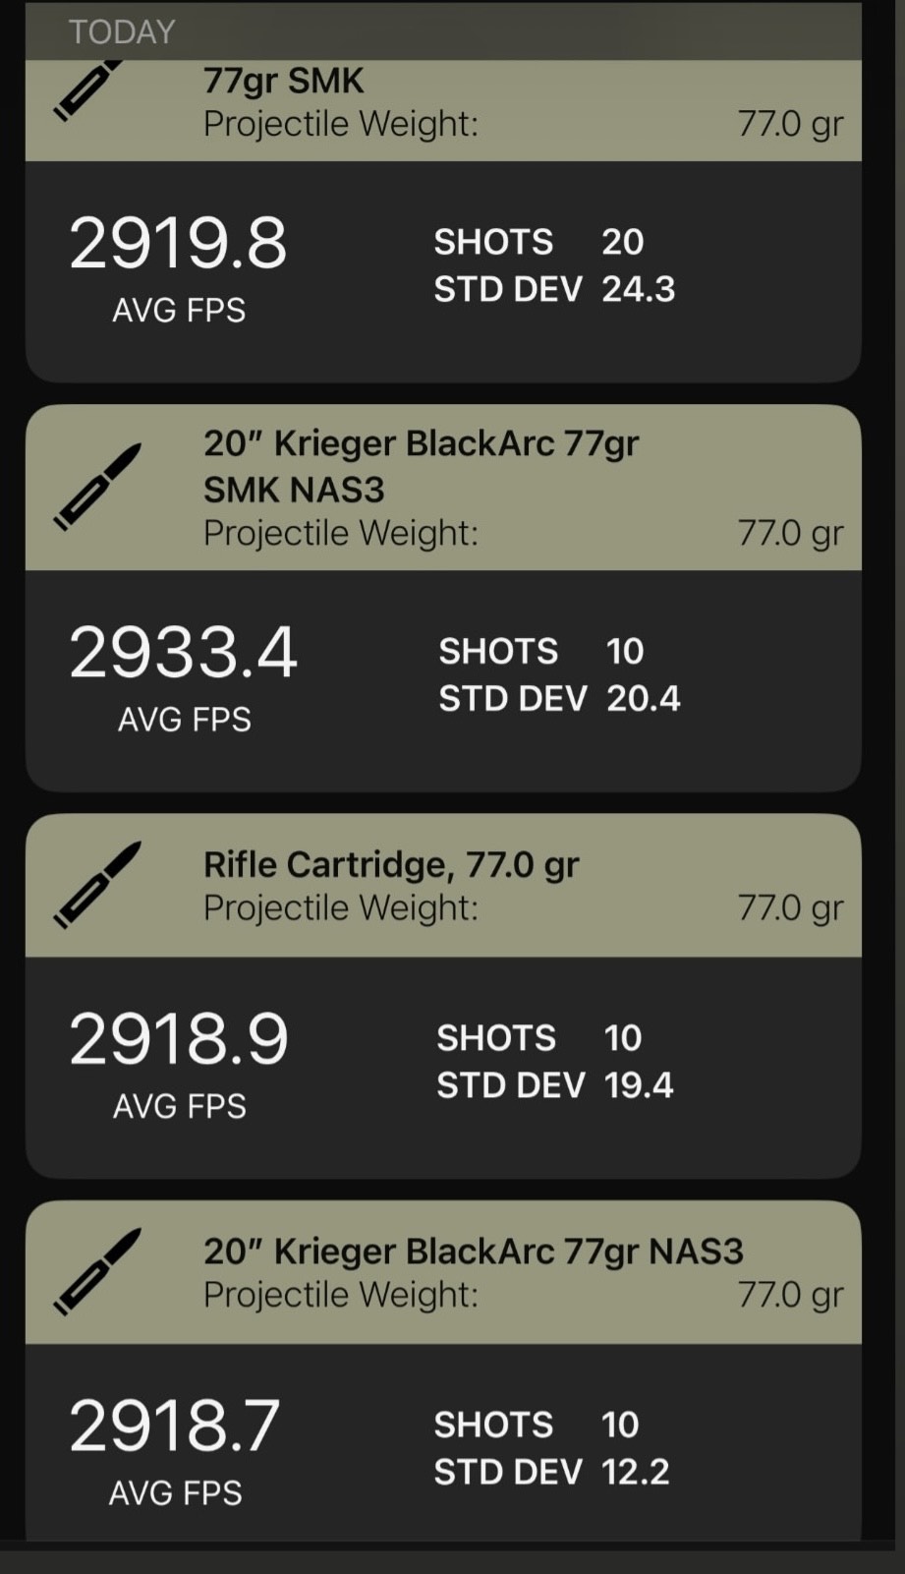The height and width of the screenshot is (1574, 905).
Task: Click cartridge icon beside 77gr SMK session
Action: point(88,90)
